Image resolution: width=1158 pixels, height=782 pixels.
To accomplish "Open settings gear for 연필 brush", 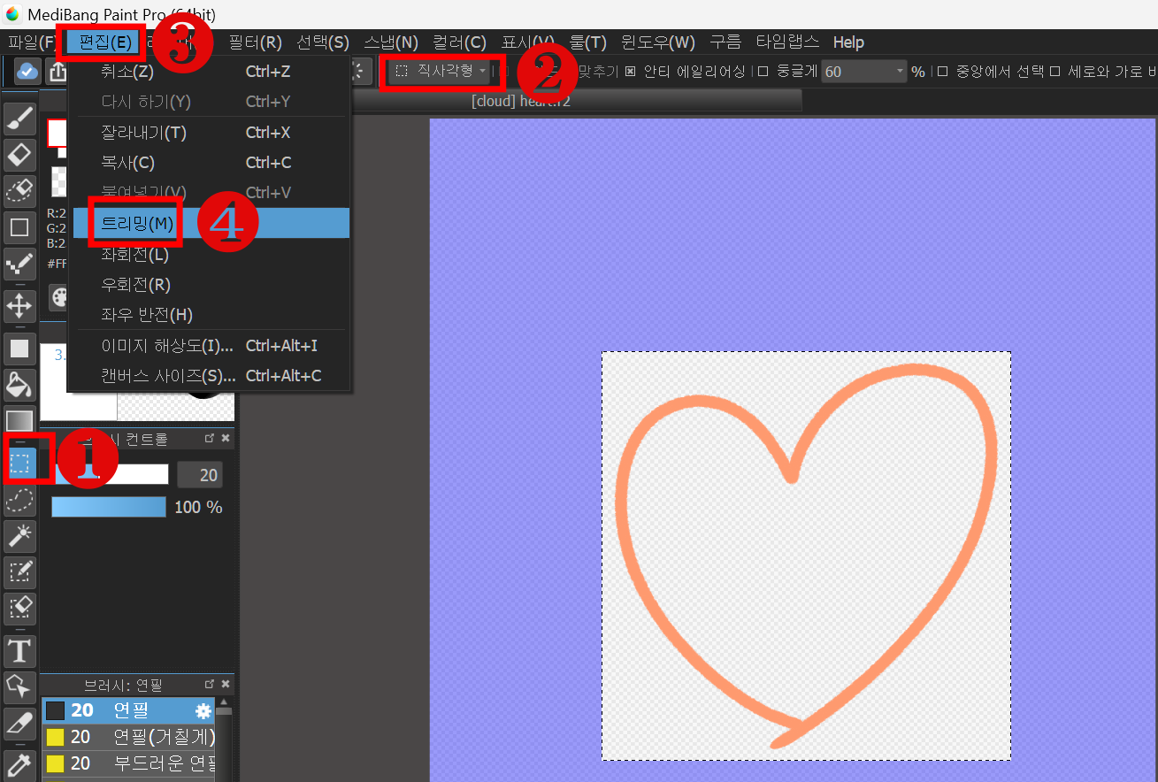I will pos(203,710).
